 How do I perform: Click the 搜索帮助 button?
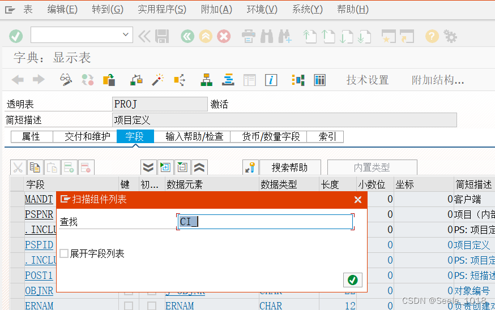click(x=290, y=167)
